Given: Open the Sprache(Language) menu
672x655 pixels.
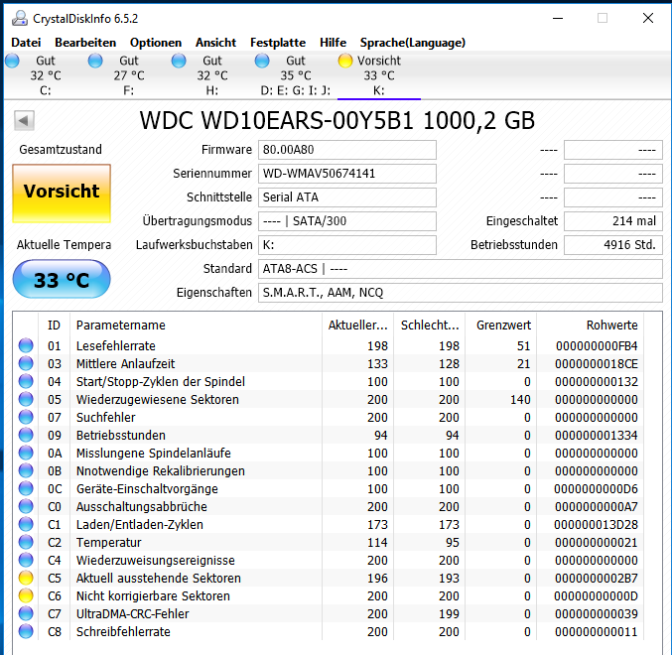Looking at the screenshot, I should click(x=413, y=43).
